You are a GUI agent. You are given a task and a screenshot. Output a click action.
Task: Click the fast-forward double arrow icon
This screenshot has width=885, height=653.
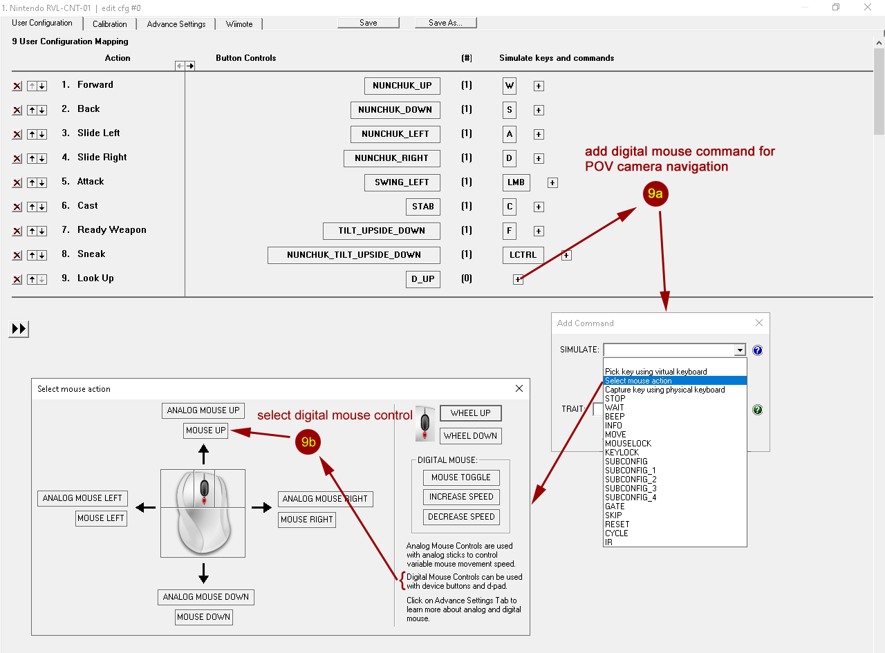coord(19,329)
